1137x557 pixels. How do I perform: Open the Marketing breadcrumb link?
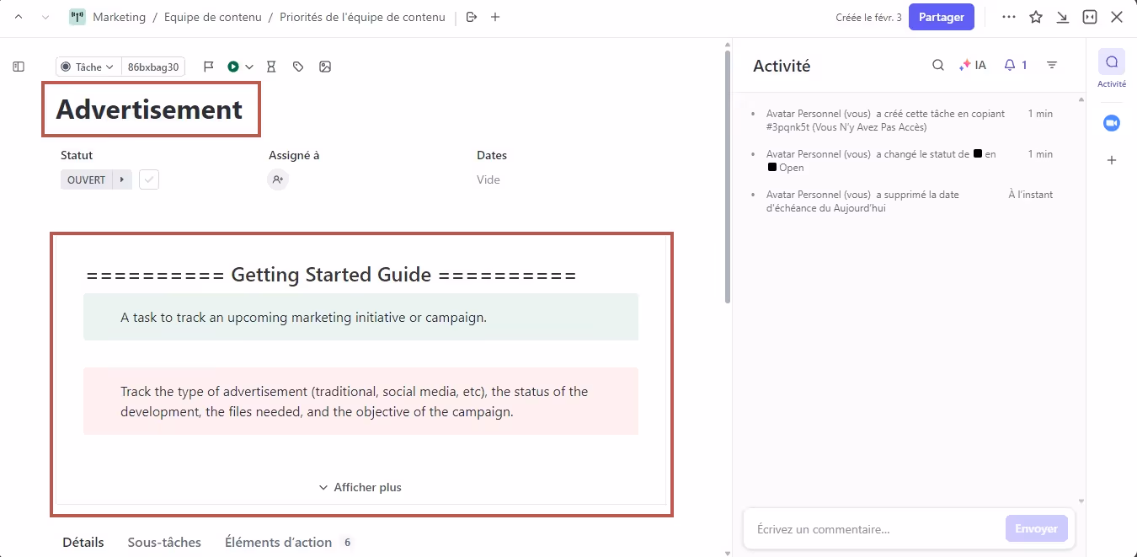(x=120, y=16)
